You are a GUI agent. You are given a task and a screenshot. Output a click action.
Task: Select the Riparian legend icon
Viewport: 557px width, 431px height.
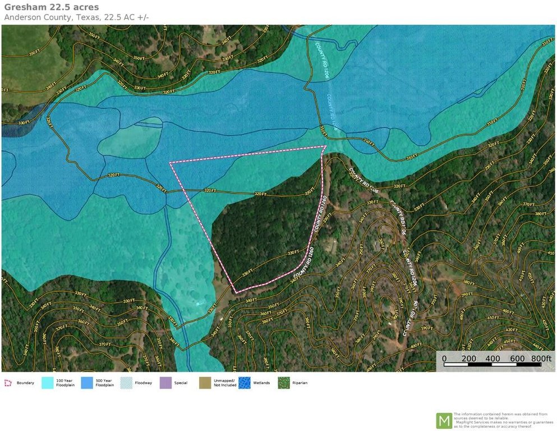point(284,383)
